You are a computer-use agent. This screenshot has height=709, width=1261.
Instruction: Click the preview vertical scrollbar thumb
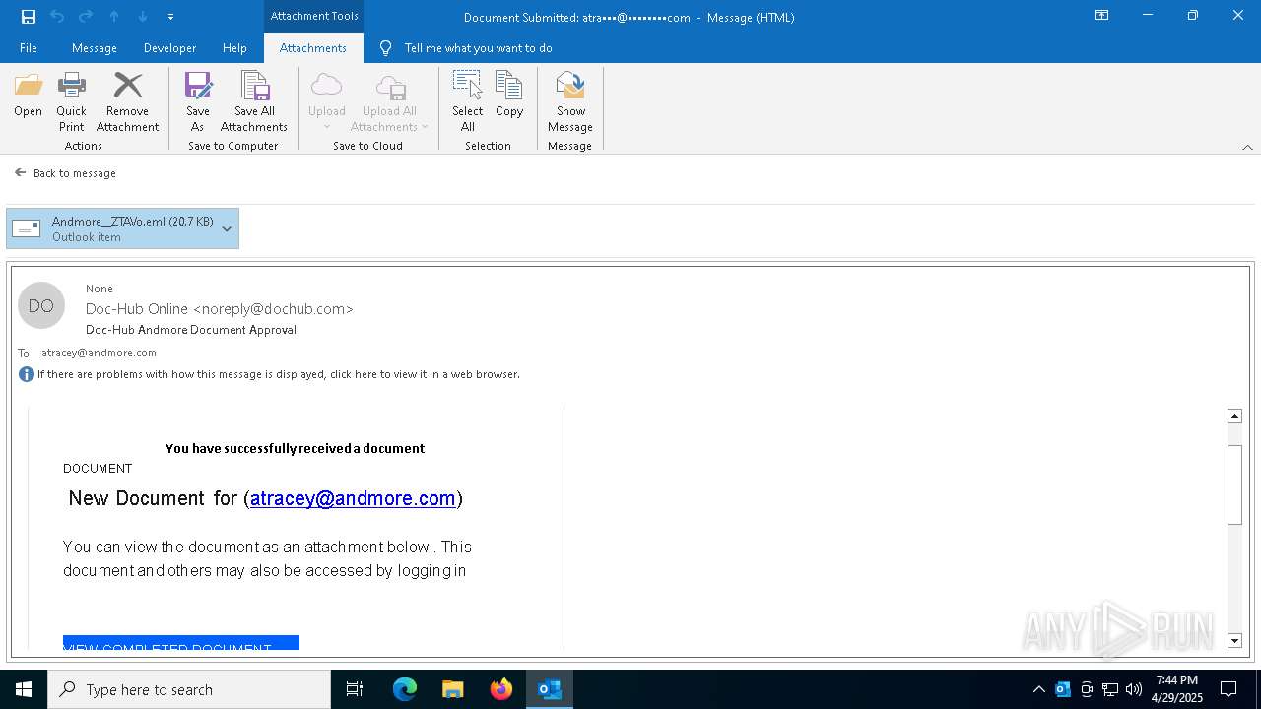pos(1234,484)
